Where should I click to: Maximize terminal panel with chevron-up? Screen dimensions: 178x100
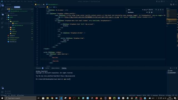coord(174,68)
